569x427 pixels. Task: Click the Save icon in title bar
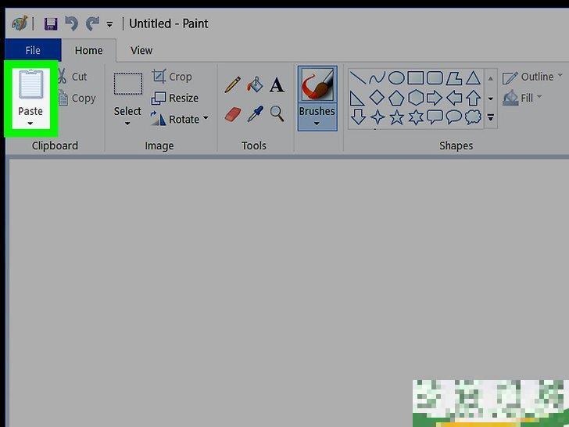(x=51, y=23)
